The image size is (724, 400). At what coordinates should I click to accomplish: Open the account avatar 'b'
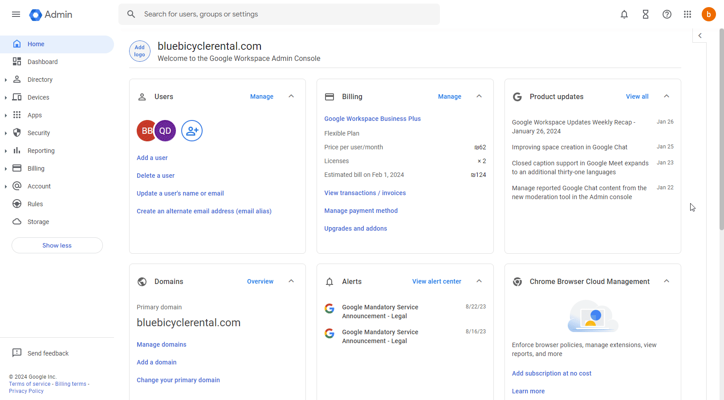pos(709,14)
